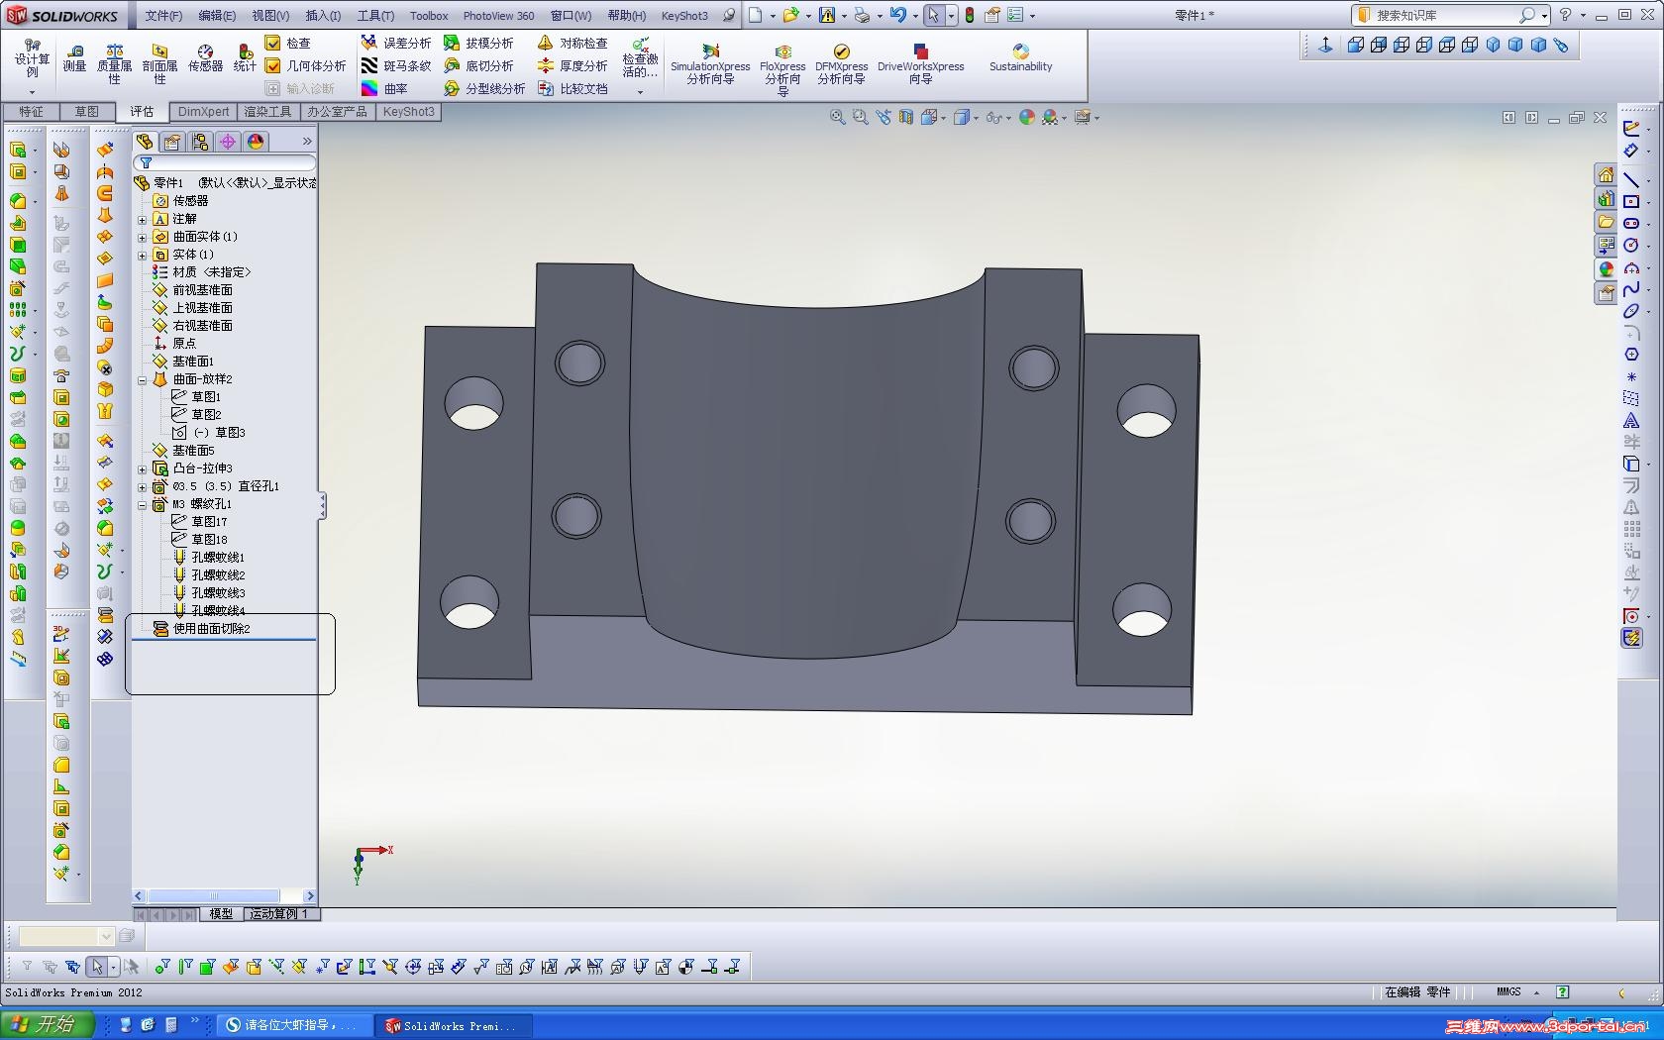The image size is (1664, 1040).
Task: Open the Help question mark button
Action: coord(1565,15)
